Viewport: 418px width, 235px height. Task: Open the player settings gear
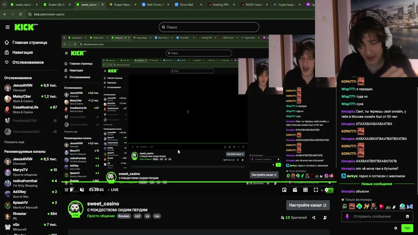pyautogui.click(x=326, y=190)
